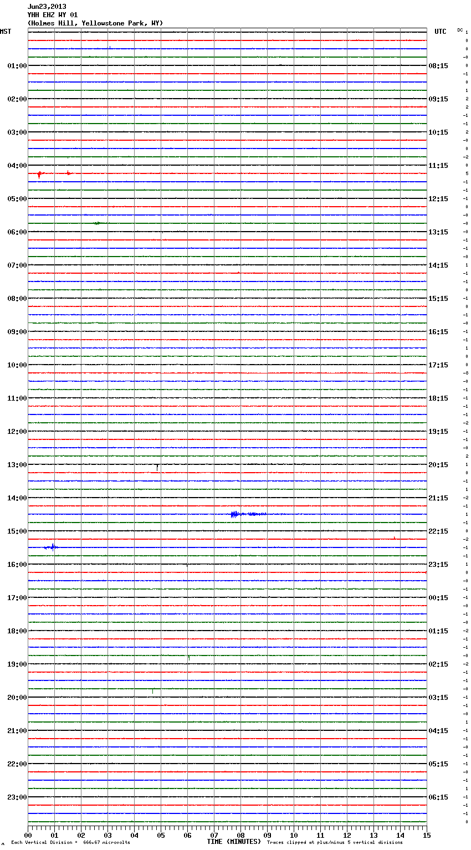Click the 21:15 UTC time label

(x=438, y=498)
